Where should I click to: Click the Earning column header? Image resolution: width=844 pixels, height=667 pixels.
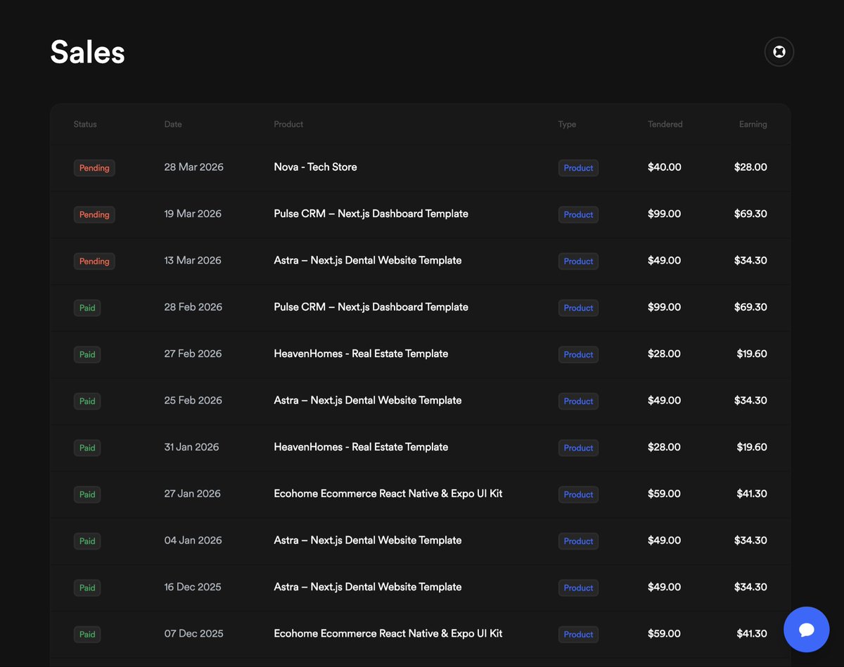(x=753, y=124)
